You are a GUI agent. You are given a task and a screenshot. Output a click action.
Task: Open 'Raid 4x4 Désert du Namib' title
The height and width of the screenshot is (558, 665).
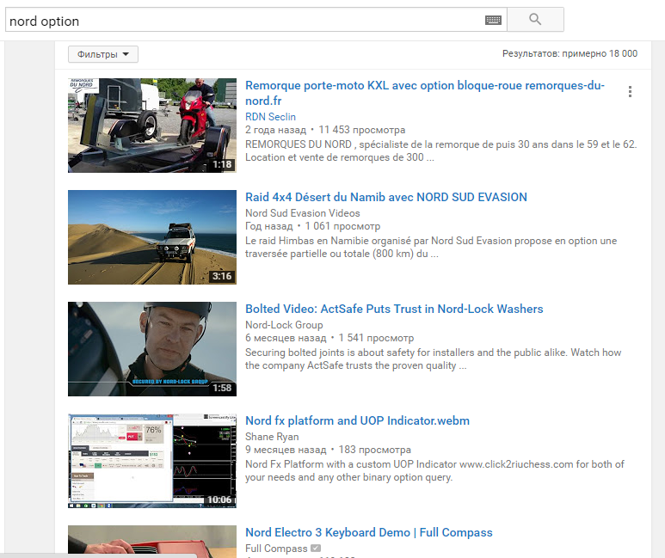386,197
